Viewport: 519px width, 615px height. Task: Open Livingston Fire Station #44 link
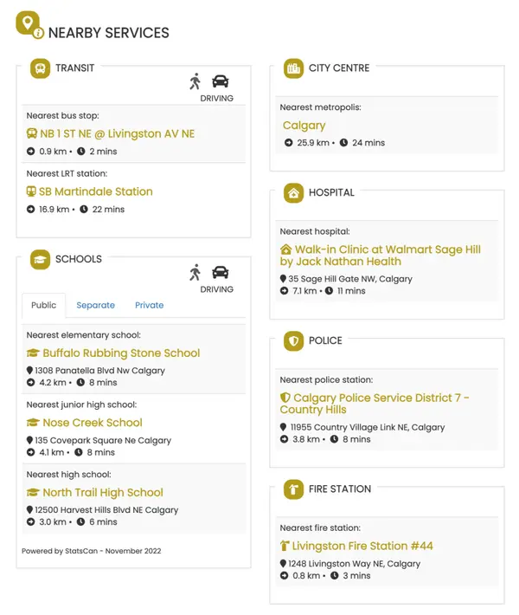coord(362,546)
